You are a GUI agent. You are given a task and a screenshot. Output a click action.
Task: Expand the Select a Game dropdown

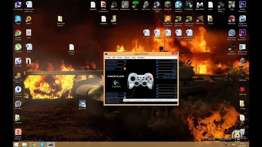(x=125, y=65)
